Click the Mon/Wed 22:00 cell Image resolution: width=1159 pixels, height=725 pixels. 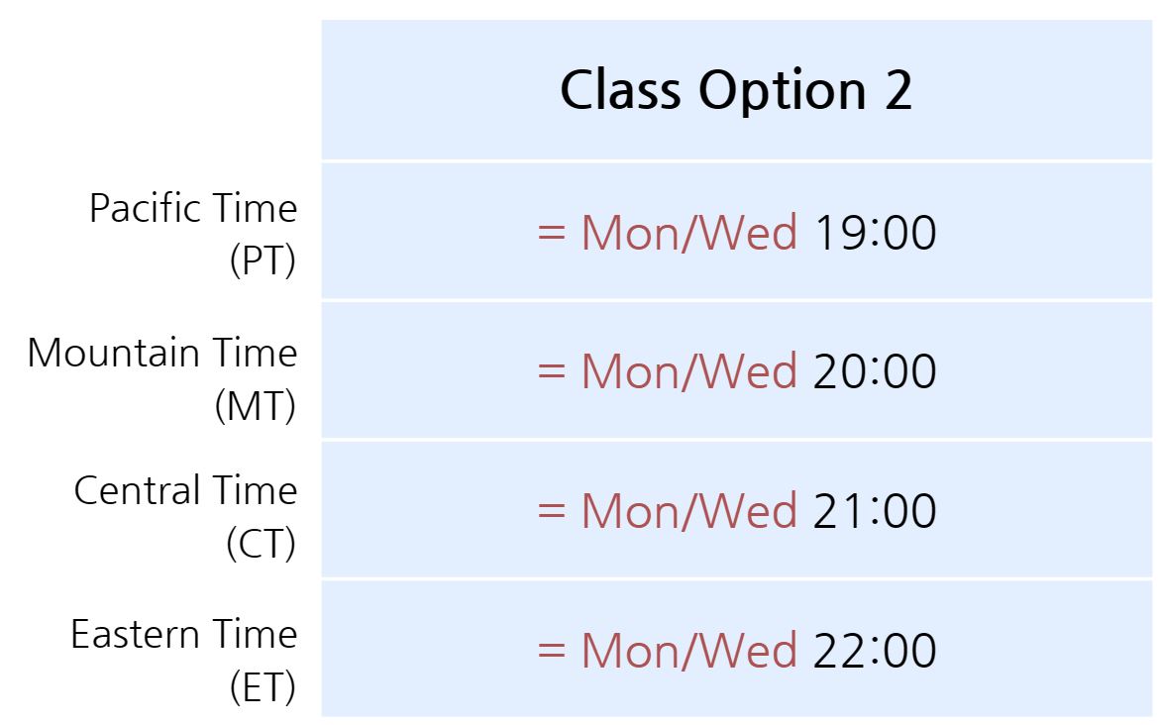tap(736, 649)
